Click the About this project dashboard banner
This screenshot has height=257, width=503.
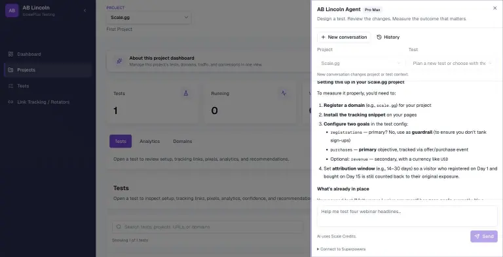(208, 61)
